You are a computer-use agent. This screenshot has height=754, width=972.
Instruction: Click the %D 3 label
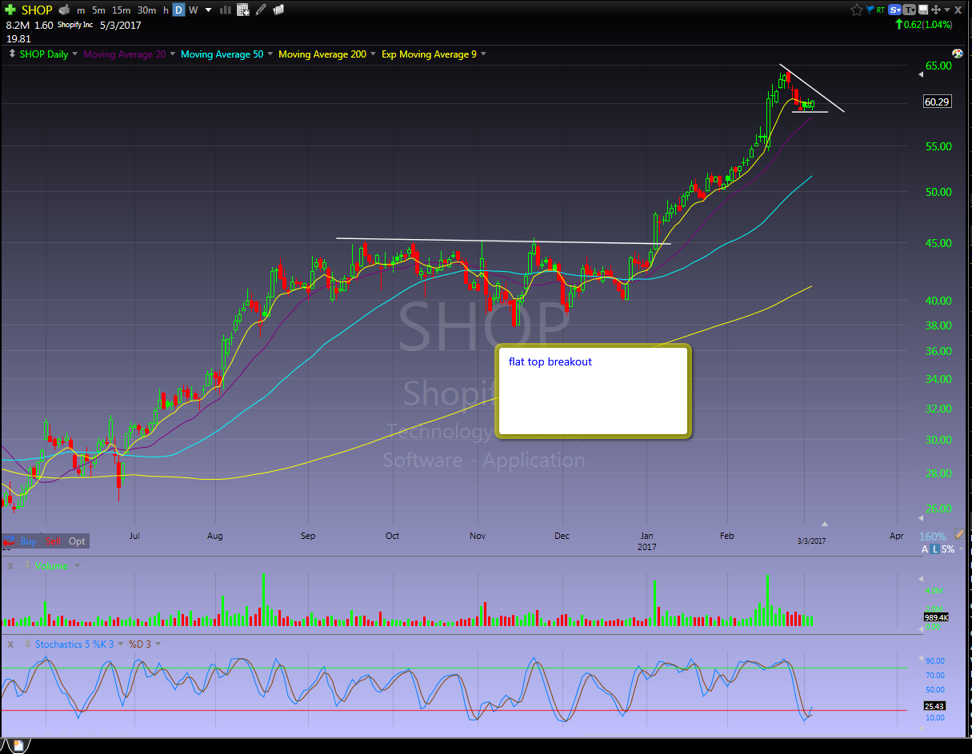(140, 644)
